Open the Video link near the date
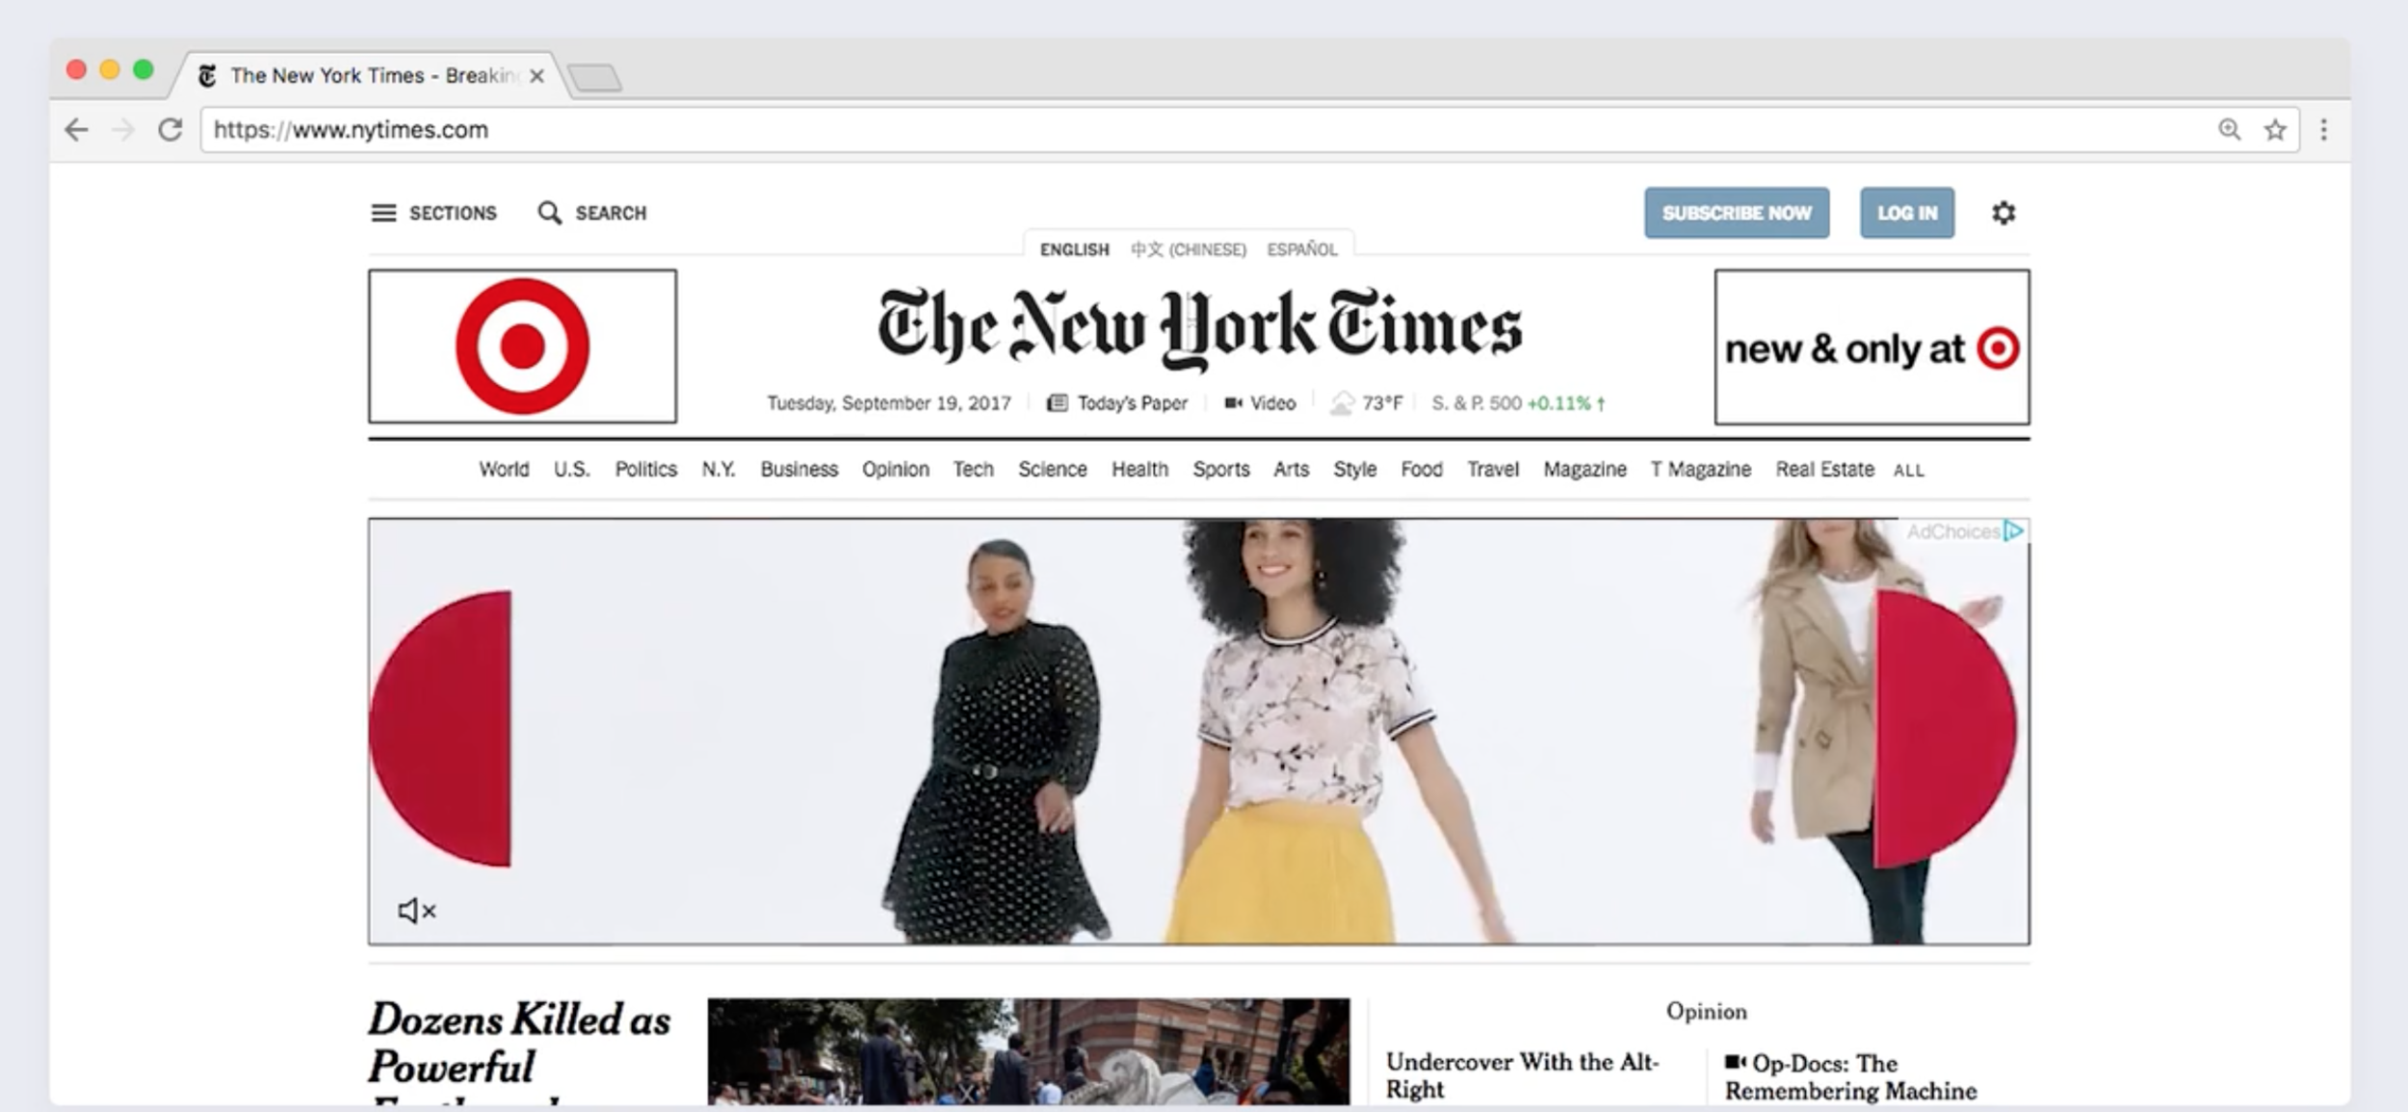The width and height of the screenshot is (2408, 1112). coord(1260,403)
